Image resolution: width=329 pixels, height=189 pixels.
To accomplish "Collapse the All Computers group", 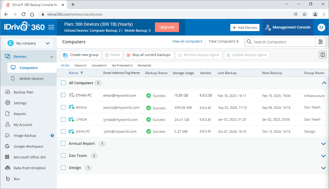I will pos(324,83).
